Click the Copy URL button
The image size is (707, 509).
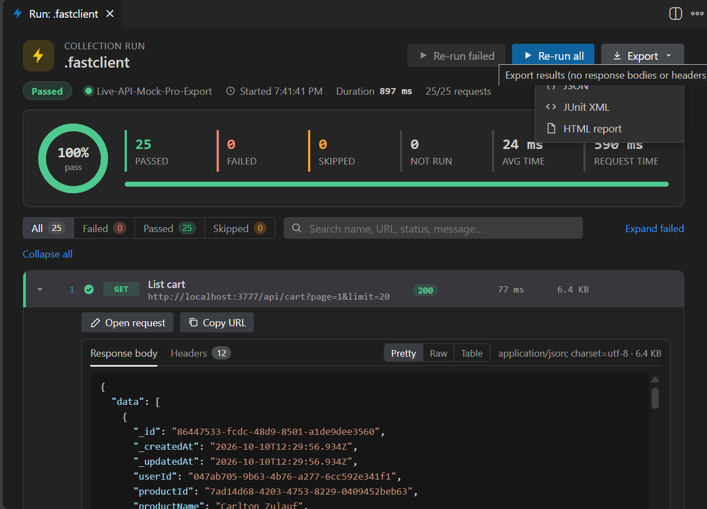click(217, 322)
